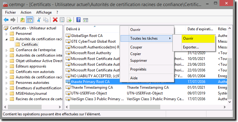The width and height of the screenshot is (238, 122).
Task: Expand Éditeurs approuvés tree node
Action: (x=7, y=67)
